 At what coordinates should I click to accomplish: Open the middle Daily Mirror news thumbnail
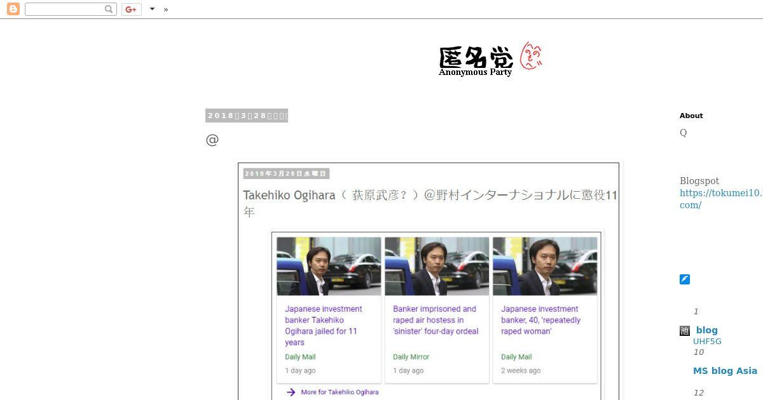coord(437,266)
